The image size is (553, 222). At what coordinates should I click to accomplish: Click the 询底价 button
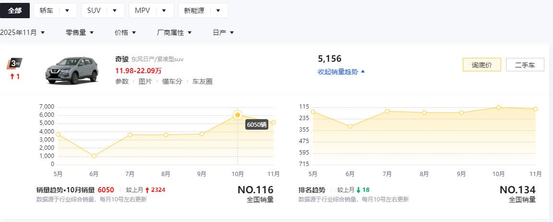tap(482, 65)
